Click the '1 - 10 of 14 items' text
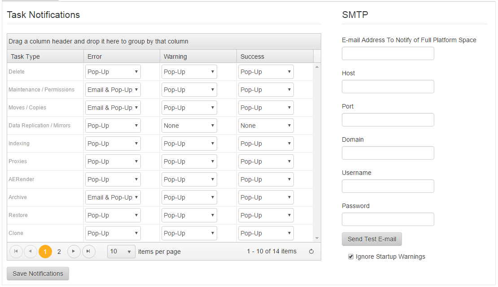 pyautogui.click(x=271, y=252)
